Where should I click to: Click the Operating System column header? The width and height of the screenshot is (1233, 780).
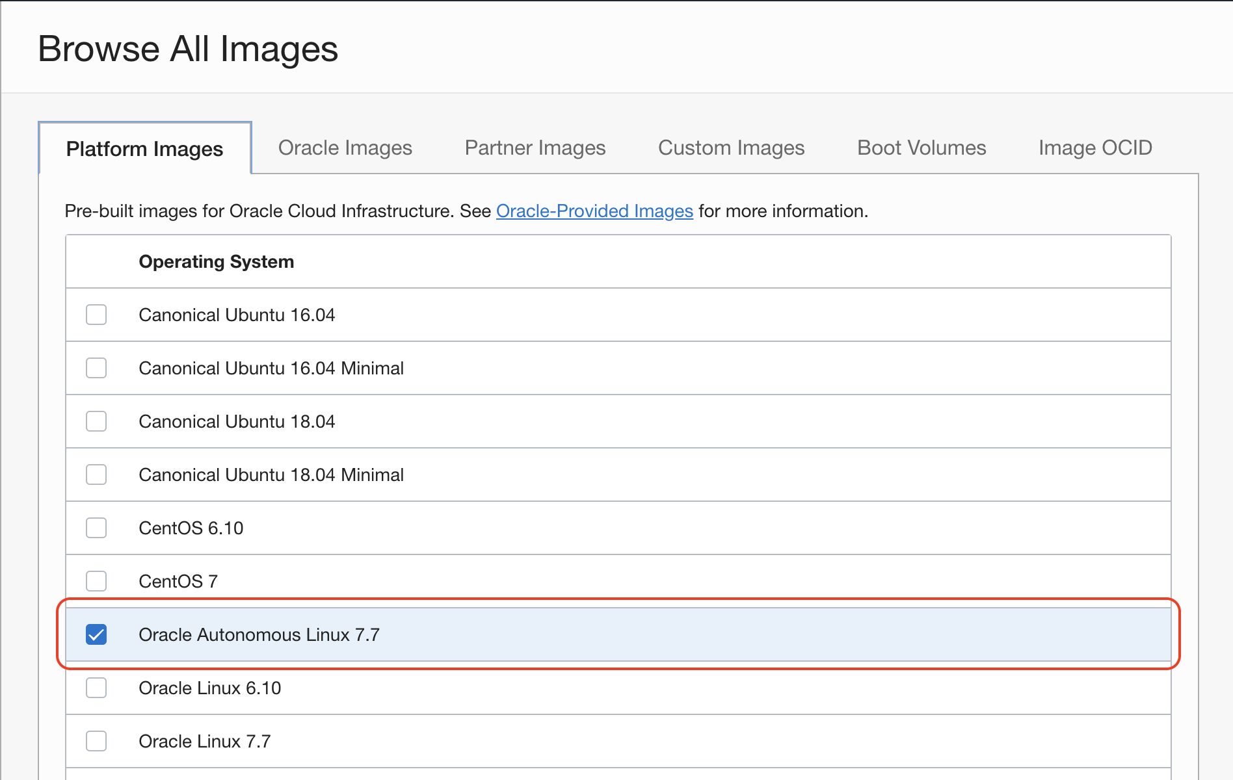tap(217, 261)
